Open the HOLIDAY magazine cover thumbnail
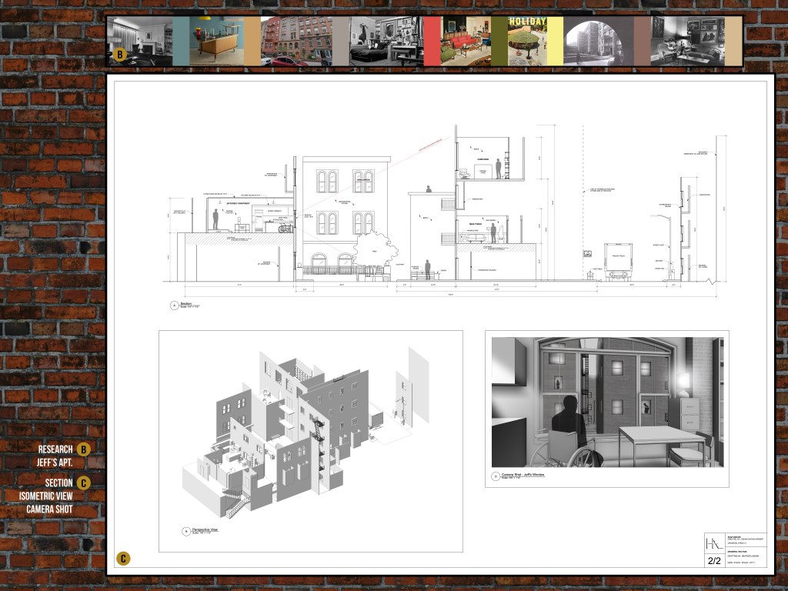The width and height of the screenshot is (788, 591). pos(526,41)
